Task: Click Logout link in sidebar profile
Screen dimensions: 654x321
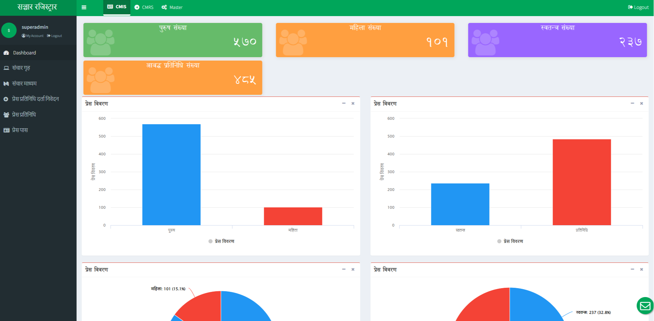Action: [x=54, y=36]
